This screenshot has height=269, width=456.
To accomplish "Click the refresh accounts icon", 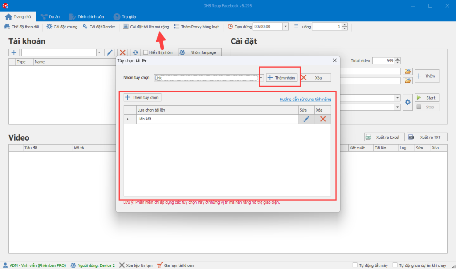I will point(135,52).
